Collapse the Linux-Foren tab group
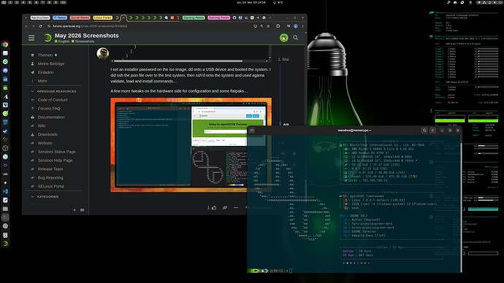 click(102, 18)
